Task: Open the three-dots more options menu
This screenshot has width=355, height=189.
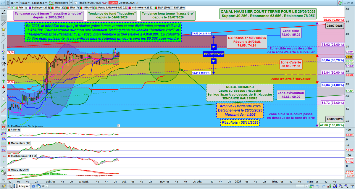Action: (x=4, y=180)
